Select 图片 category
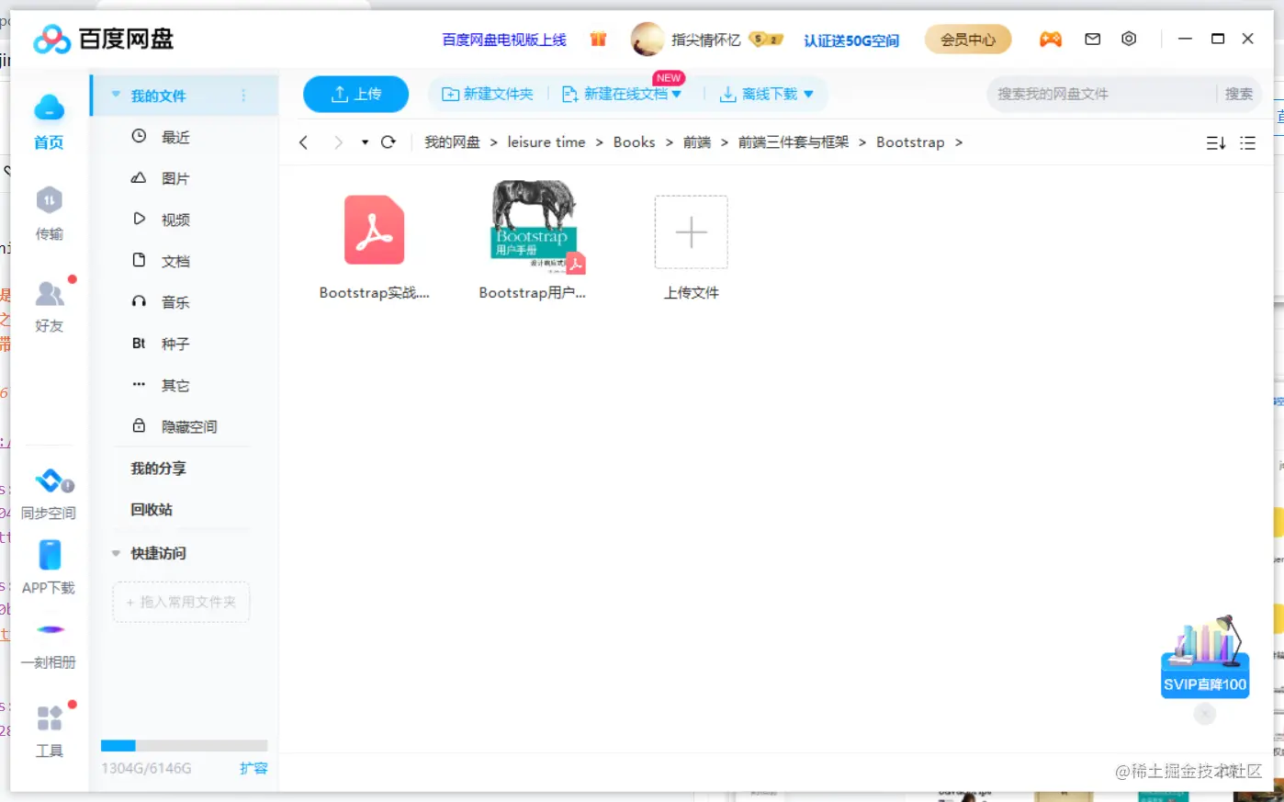The height and width of the screenshot is (802, 1284). click(x=175, y=178)
